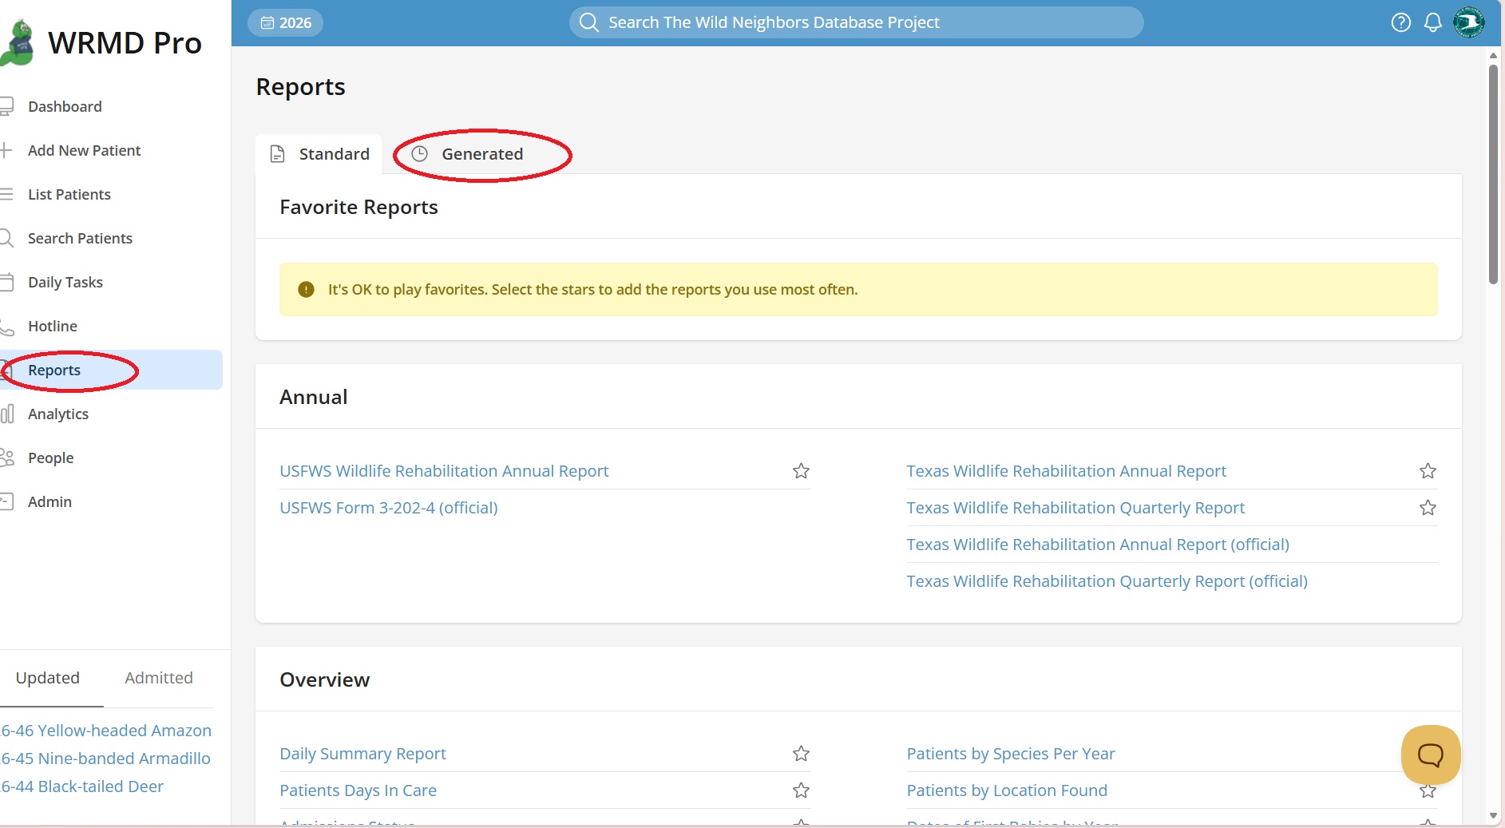Open Search Patients page

(80, 238)
